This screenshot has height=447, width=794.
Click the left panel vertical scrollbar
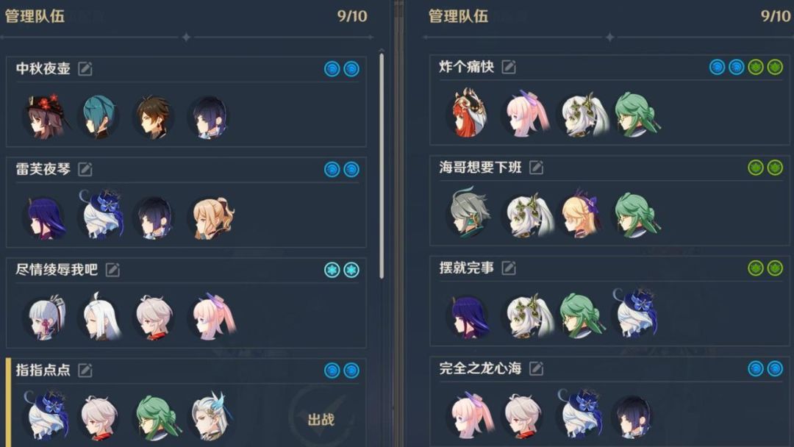382,165
